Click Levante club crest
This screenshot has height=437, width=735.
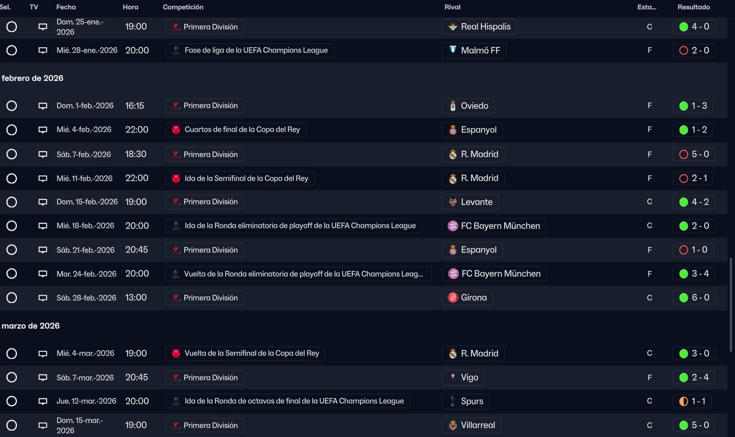tap(453, 202)
